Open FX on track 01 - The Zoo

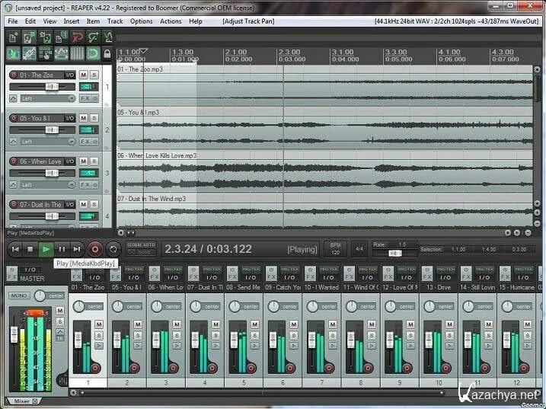(x=85, y=98)
